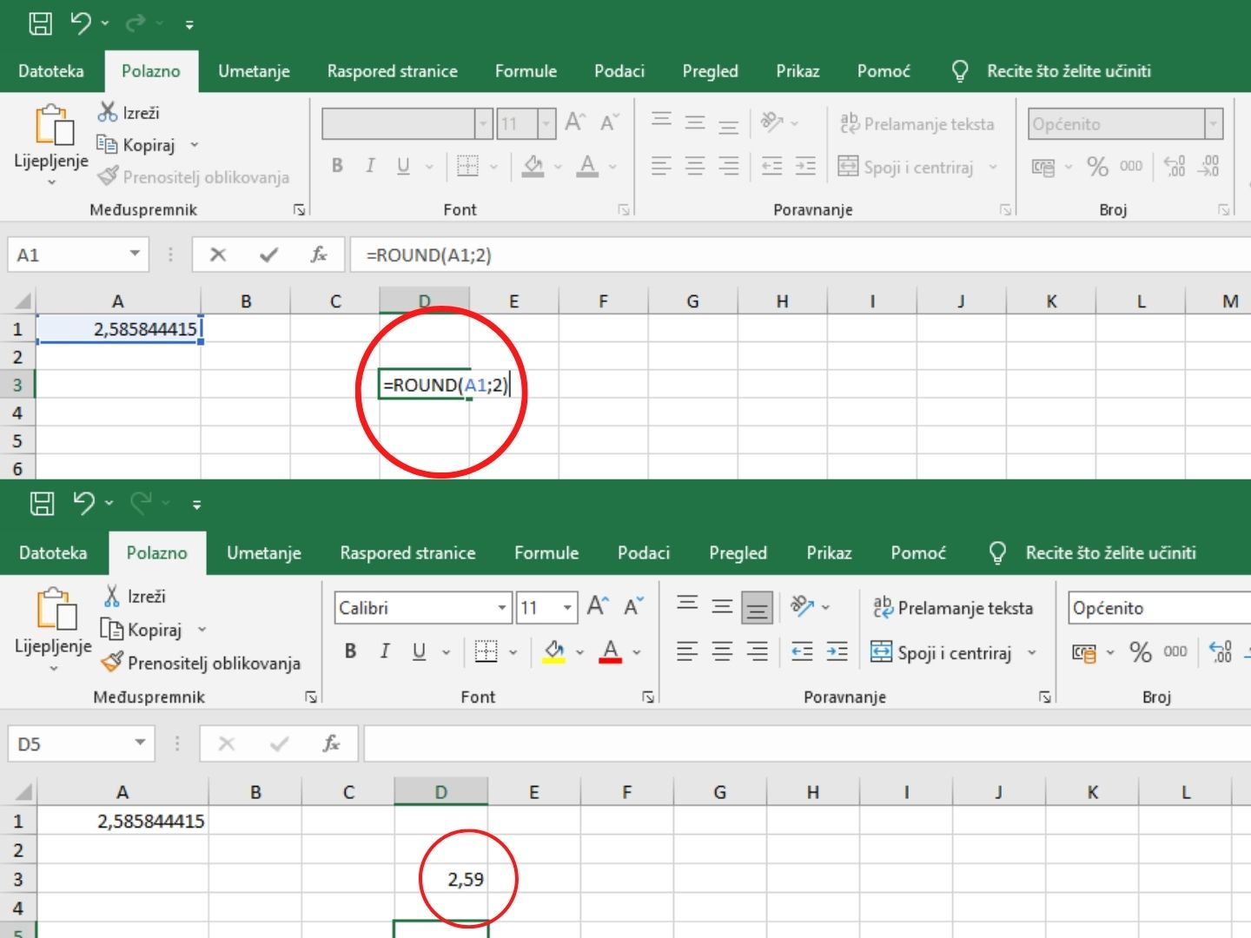Click Recite što želite učiniti in upper window
Viewport: 1251px width, 938px height.
point(1069,71)
